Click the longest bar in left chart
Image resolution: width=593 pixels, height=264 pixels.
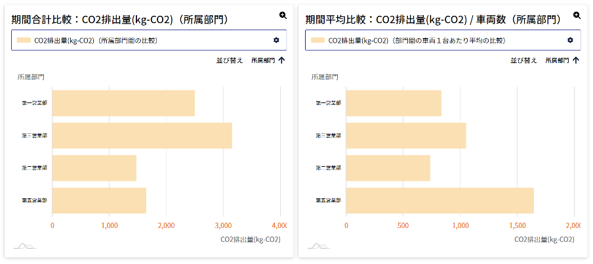pos(142,136)
